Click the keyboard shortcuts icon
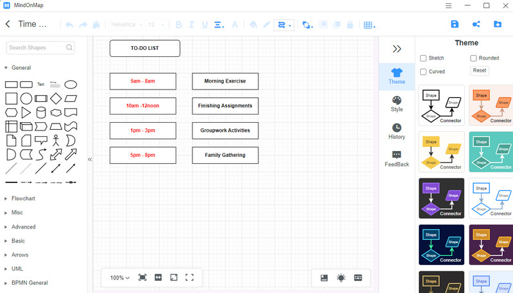 (358, 278)
